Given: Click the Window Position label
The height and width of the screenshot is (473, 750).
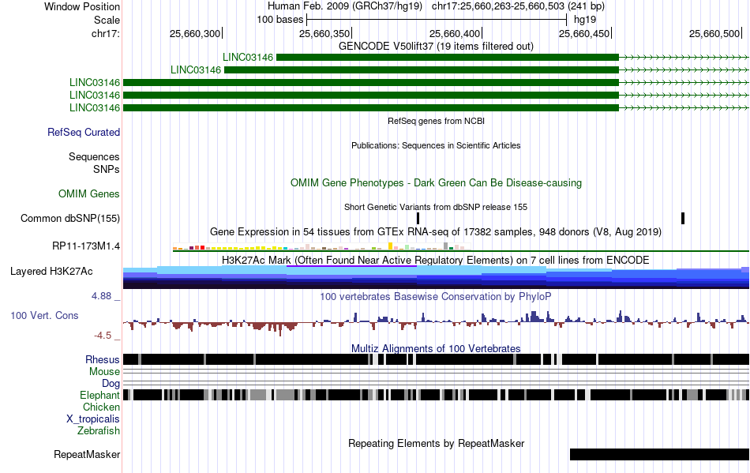Looking at the screenshot, I should (x=82, y=6).
